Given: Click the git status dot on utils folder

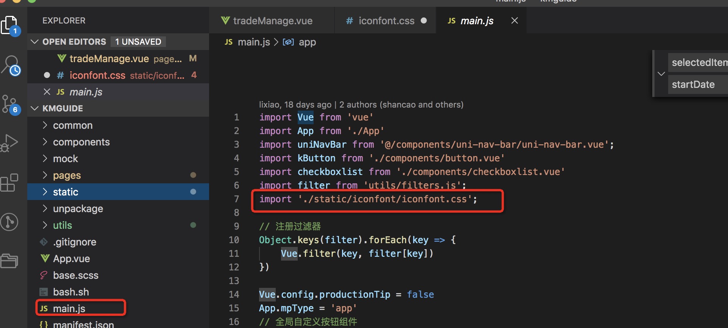Looking at the screenshot, I should tap(193, 225).
